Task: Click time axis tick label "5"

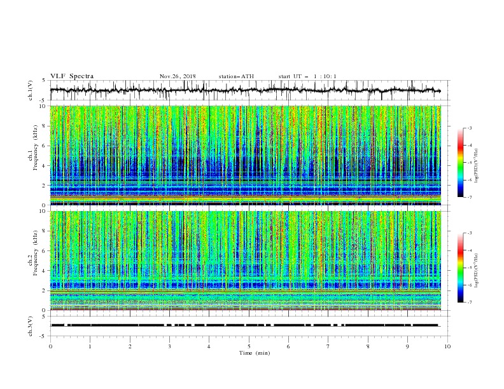Action: coord(249,346)
